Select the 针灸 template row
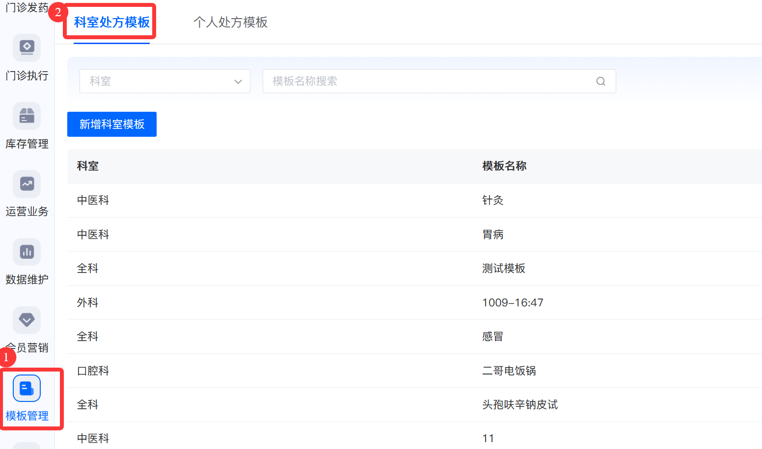Viewport: 762px width, 449px height. (x=493, y=200)
